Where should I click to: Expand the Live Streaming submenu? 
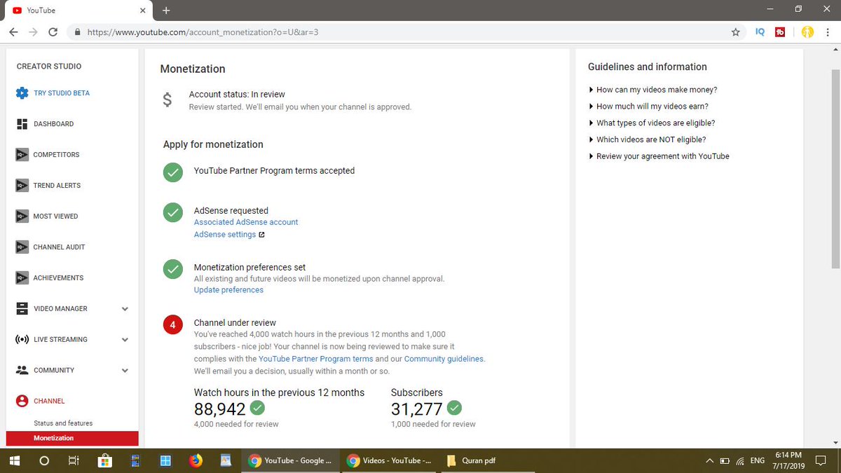[x=125, y=340]
